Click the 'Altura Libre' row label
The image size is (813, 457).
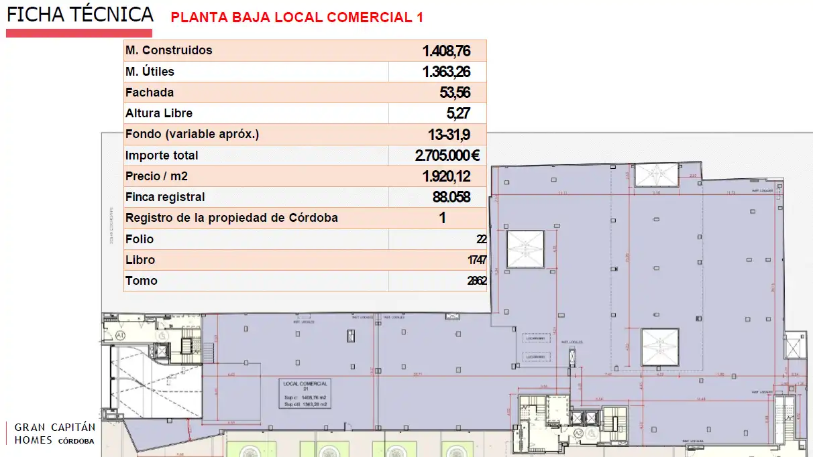tap(159, 113)
